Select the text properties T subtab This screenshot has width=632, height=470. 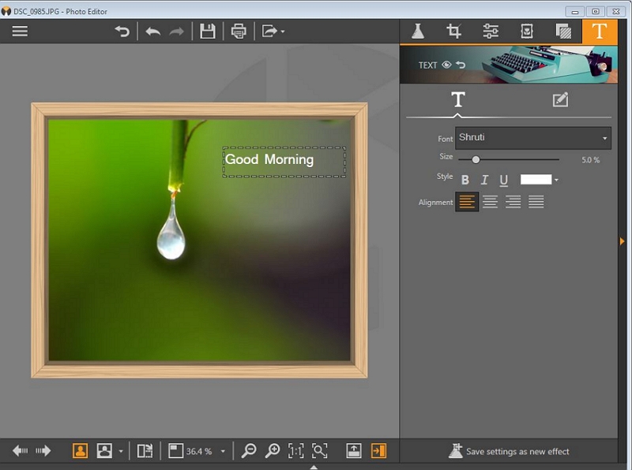458,99
